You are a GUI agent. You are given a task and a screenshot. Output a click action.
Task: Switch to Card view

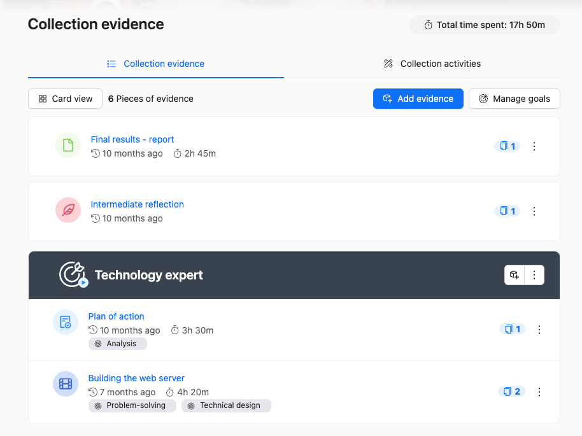point(66,99)
